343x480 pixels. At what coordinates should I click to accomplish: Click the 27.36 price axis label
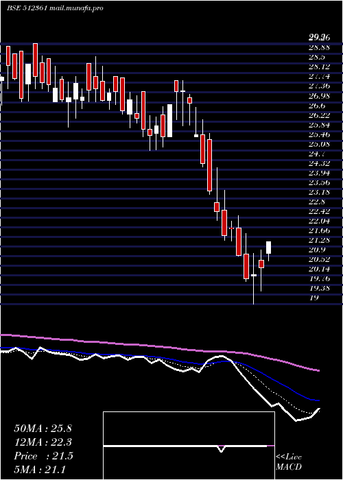[319, 86]
